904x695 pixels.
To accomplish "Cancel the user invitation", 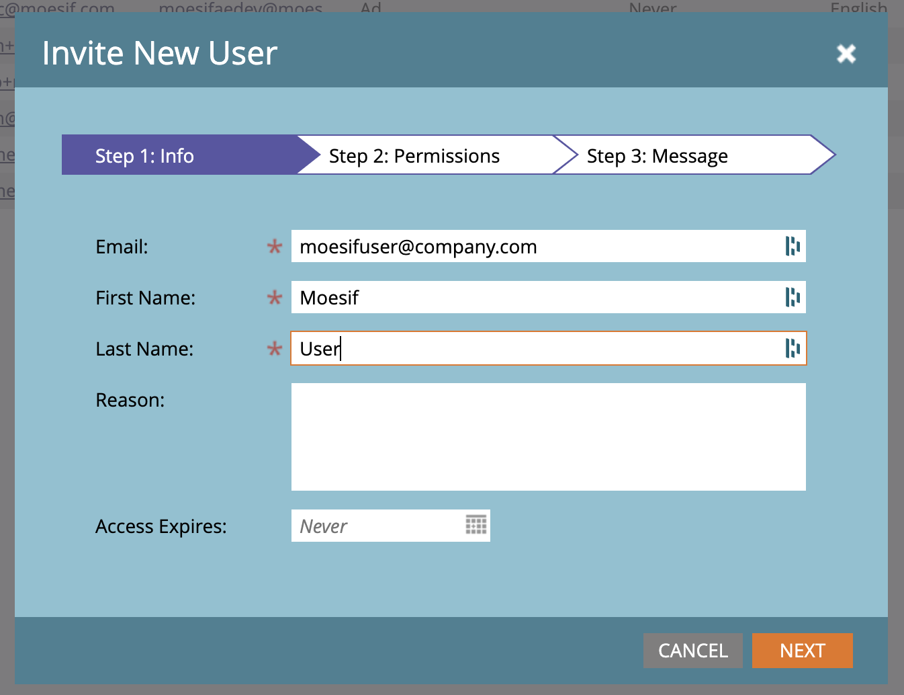I will [692, 651].
